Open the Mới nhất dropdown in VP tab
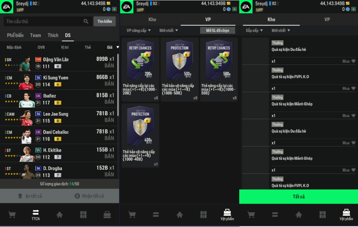 coord(169,30)
